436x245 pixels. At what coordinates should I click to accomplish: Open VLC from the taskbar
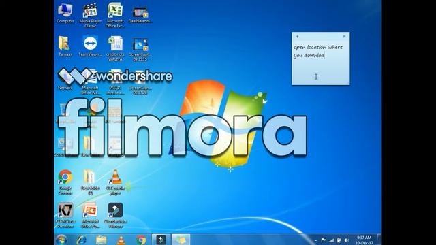pyautogui.click(x=121, y=240)
